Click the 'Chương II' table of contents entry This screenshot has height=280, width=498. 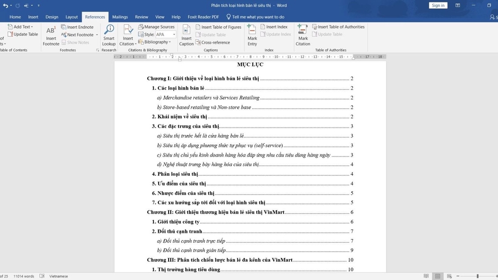pyautogui.click(x=215, y=212)
